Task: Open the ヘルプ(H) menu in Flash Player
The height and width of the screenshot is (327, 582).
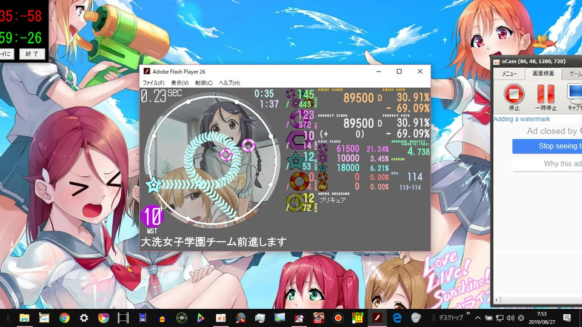Action: 229,83
